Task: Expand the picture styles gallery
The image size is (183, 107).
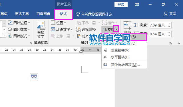Action: tap(4, 35)
